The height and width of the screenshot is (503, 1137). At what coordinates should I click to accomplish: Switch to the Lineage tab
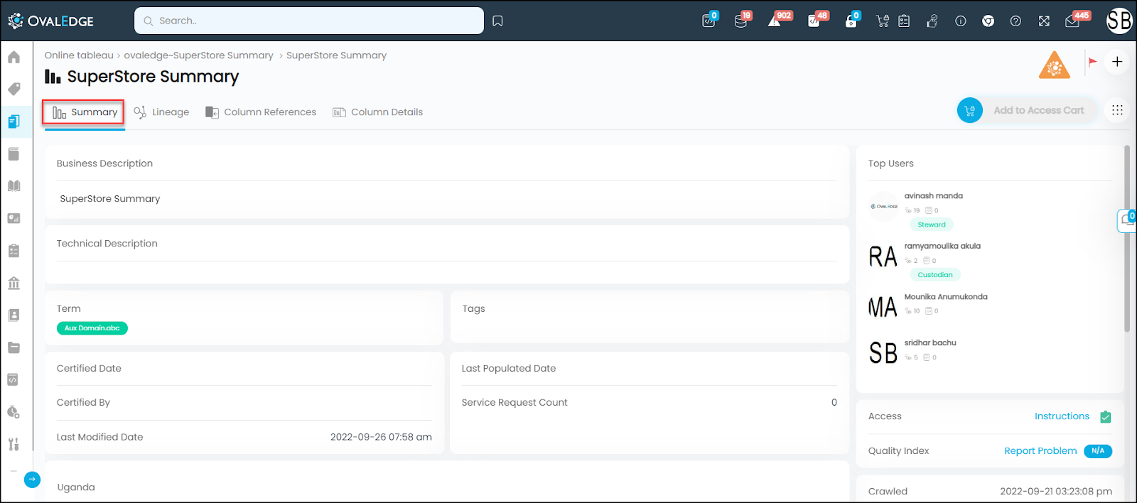point(161,112)
